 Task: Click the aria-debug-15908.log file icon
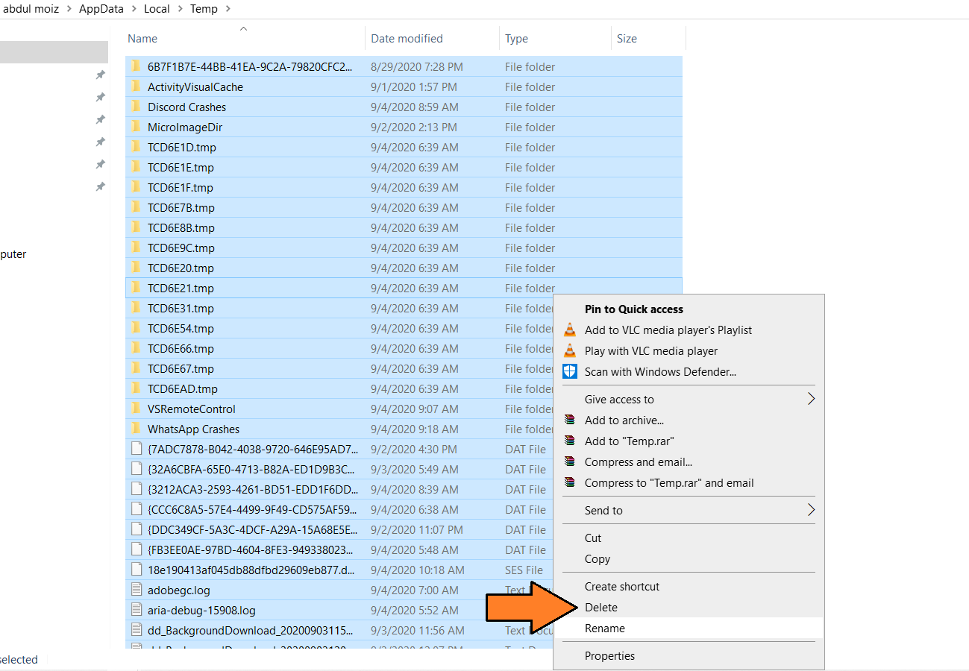tap(136, 610)
